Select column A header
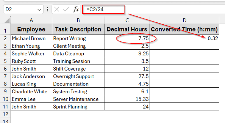Image resolution: width=225 pixels, height=123 pixels. point(31,20)
